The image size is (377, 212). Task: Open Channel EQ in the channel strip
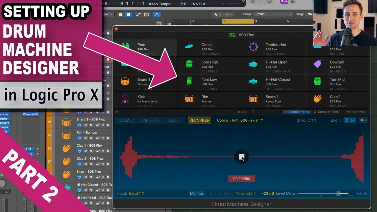31,114
